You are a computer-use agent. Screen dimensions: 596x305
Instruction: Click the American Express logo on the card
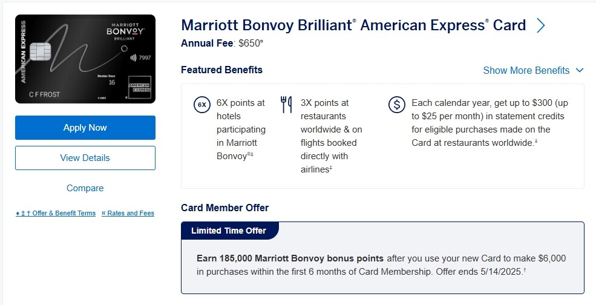coord(139,88)
